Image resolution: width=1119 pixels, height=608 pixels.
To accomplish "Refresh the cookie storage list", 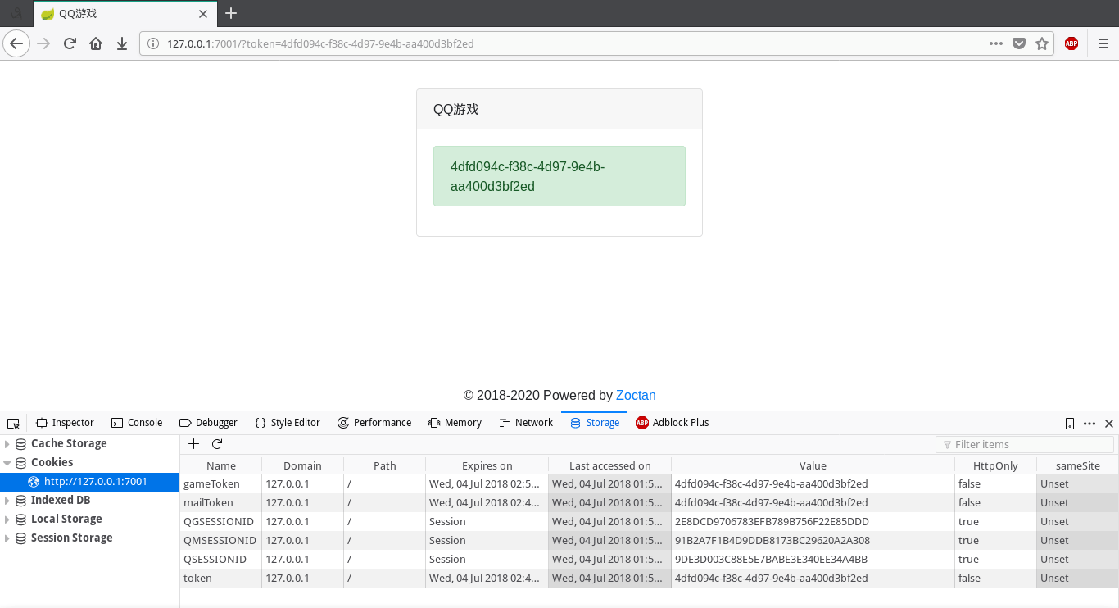I will (217, 444).
